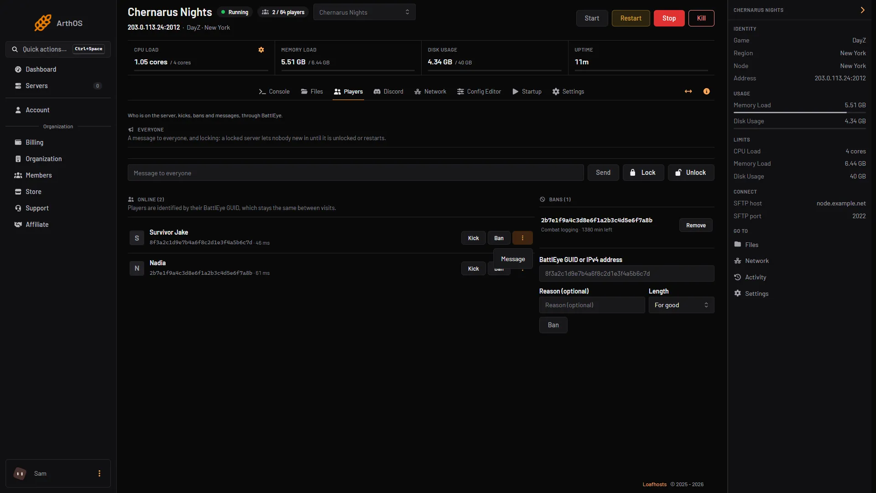Go to Dashboard in sidebar
Viewport: 876px width, 493px height.
58,69
